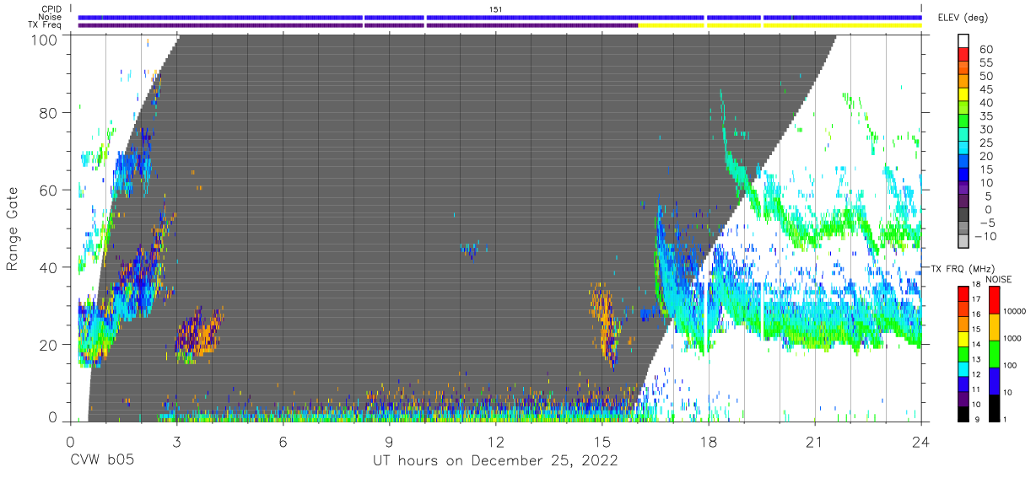Click the 'TX FRQ (MHz)' colorbar title

(x=963, y=269)
